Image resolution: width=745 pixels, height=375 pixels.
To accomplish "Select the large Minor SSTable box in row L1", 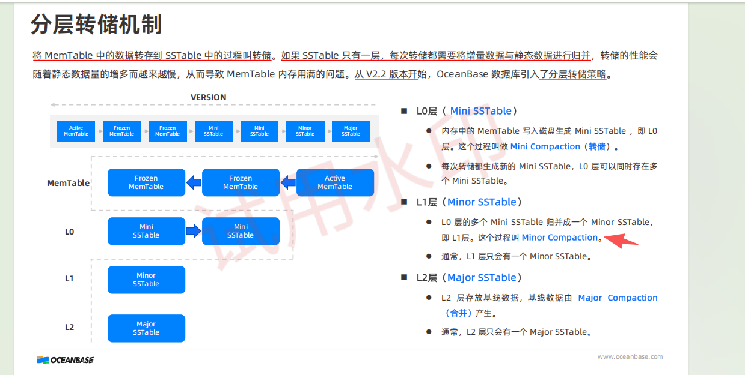I will pos(146,280).
